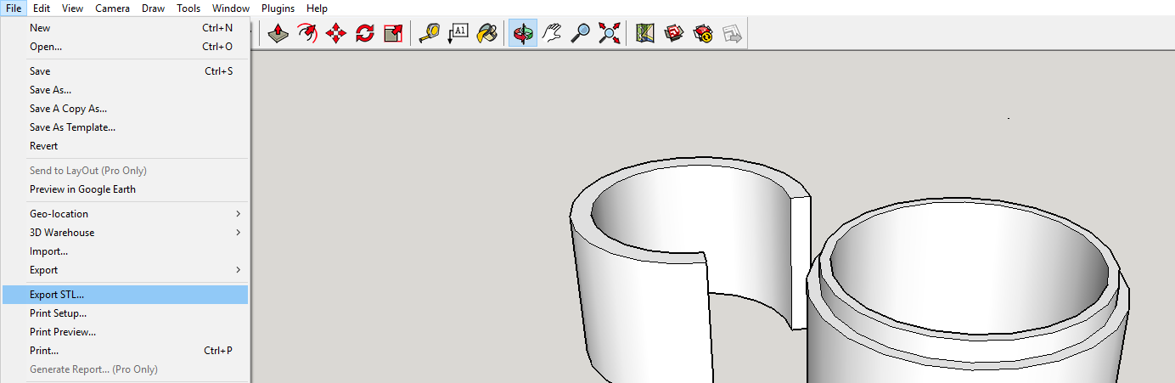
Task: Open the Window menu
Action: pos(231,8)
